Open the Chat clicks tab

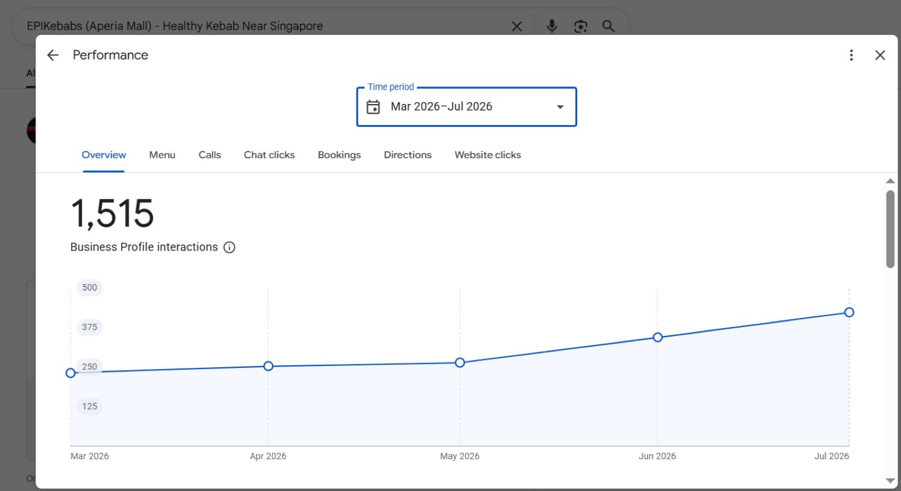coord(269,155)
